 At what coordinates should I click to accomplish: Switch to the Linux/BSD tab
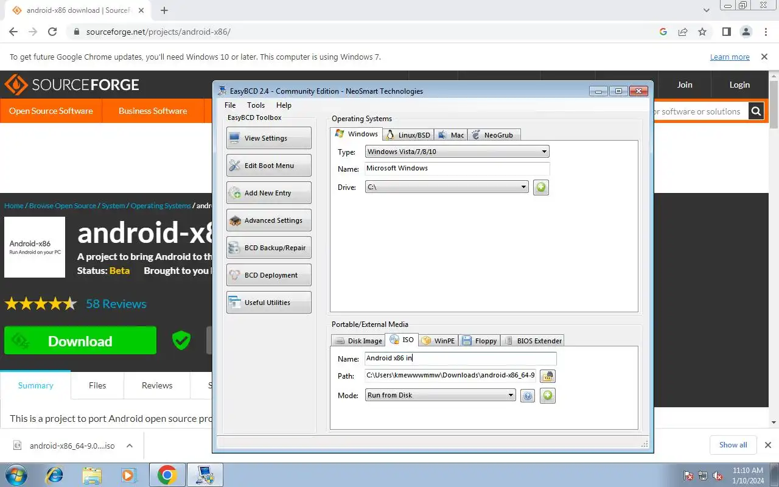coord(408,135)
